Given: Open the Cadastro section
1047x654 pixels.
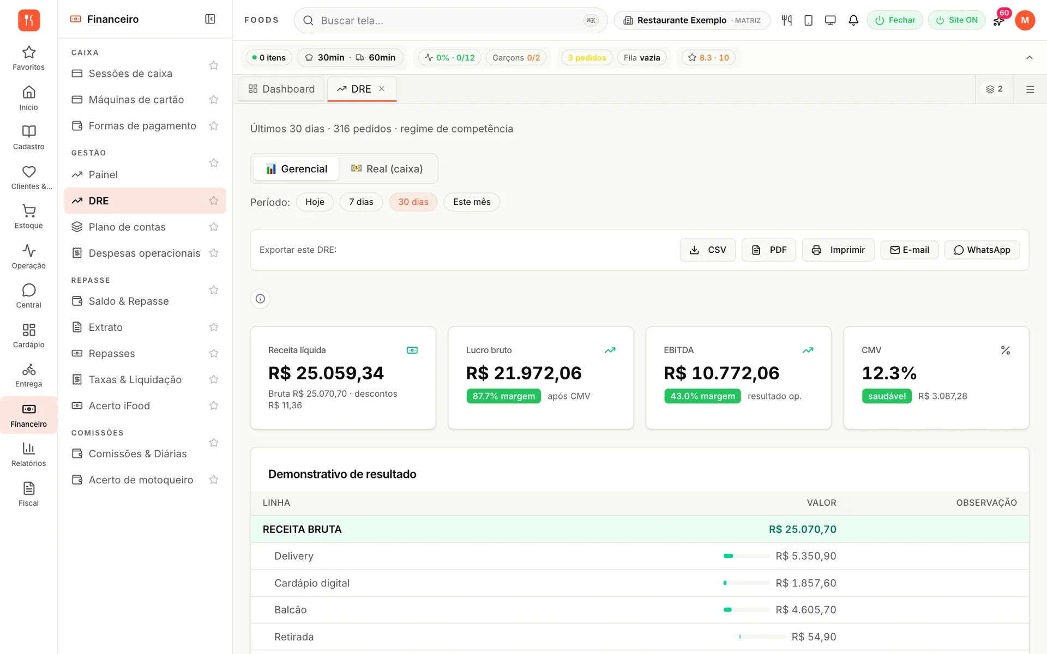Looking at the screenshot, I should [28, 137].
